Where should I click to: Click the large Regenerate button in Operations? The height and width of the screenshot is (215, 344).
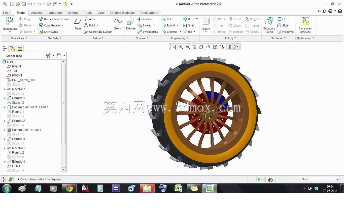pyautogui.click(x=10, y=25)
